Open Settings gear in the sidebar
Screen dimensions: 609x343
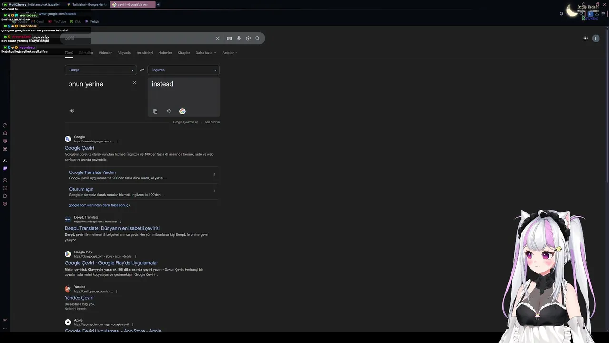5,204
